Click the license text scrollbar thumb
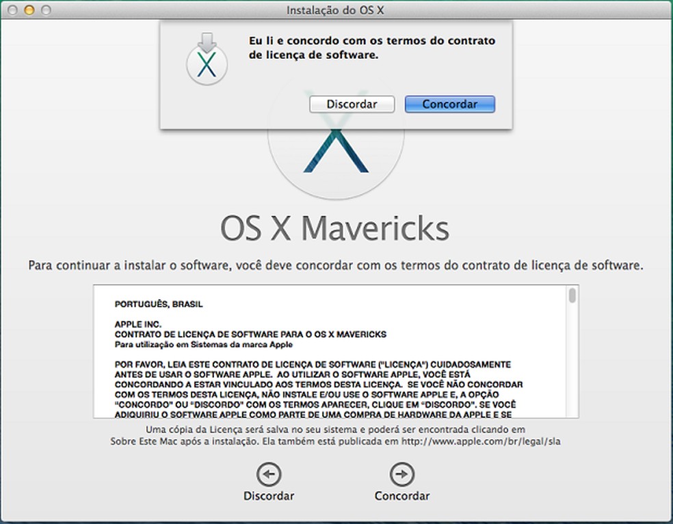Screen dimensions: 673x524 coord(572,295)
